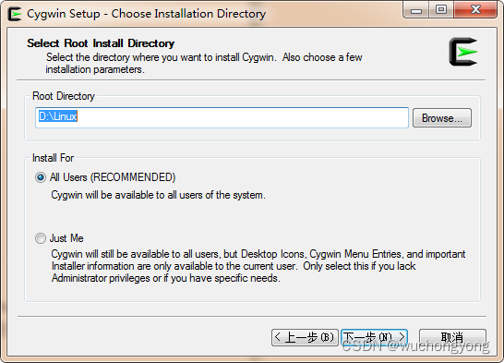Click the Cygwin logo beside the heading
Image resolution: width=504 pixels, height=363 pixels.
pyautogui.click(x=463, y=52)
